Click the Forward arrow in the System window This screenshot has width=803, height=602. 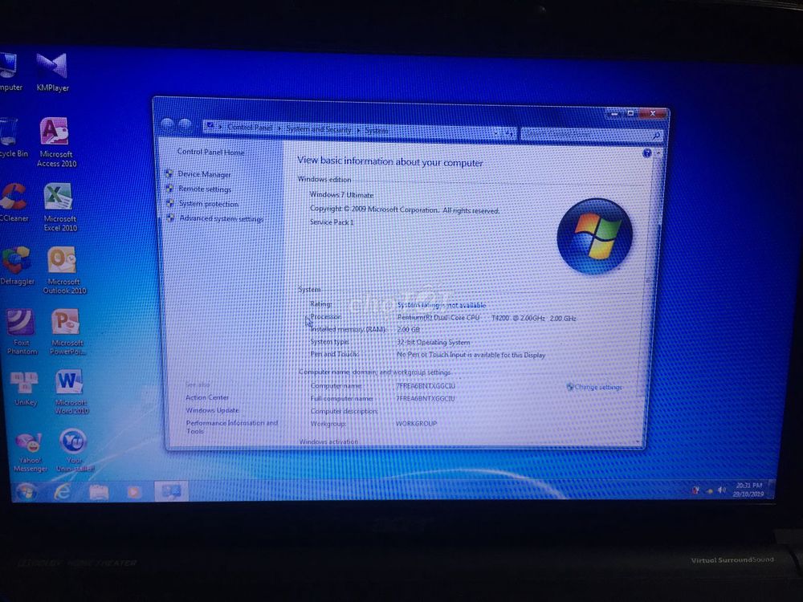(x=184, y=125)
